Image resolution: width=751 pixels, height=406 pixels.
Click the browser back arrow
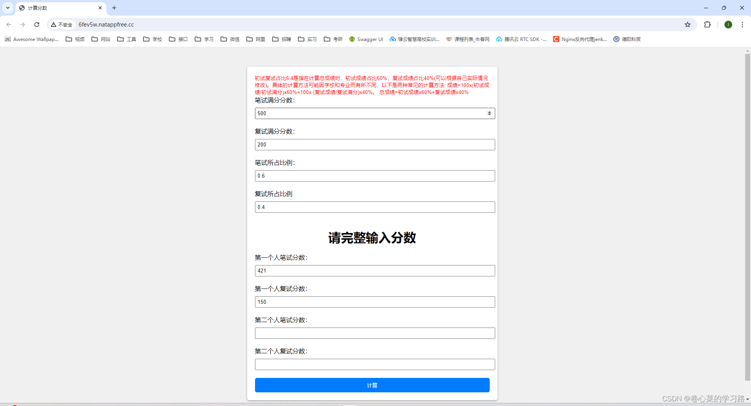coord(9,25)
